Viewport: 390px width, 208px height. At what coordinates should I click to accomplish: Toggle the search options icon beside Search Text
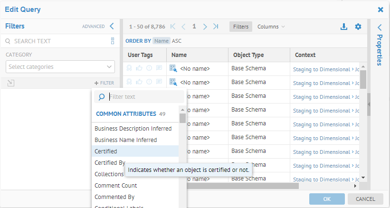click(x=113, y=41)
